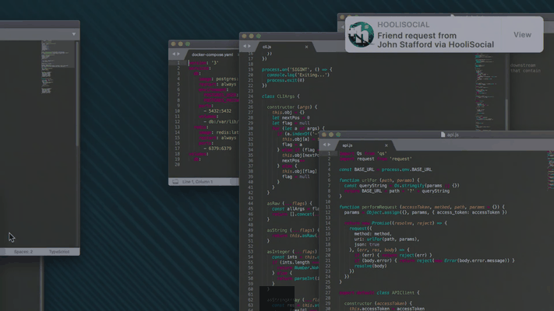
Task: Click 'resolve(body)' line in api.js
Action: pyautogui.click(x=370, y=266)
